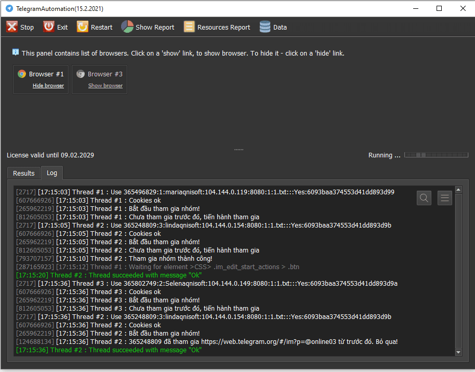Screen dimensions: 475x372
Task: Click the 'Browser #3' label
Action: point(105,74)
